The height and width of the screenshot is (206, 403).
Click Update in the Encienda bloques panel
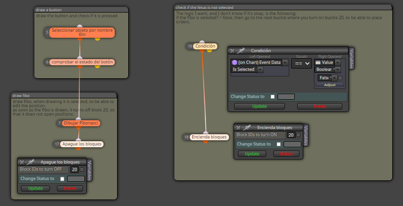click(x=252, y=154)
